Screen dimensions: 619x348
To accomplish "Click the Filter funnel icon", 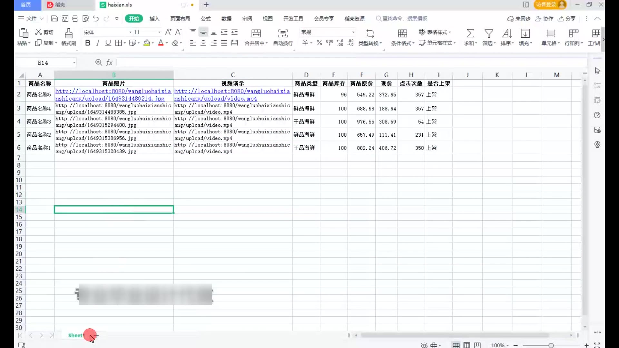I will tap(489, 33).
